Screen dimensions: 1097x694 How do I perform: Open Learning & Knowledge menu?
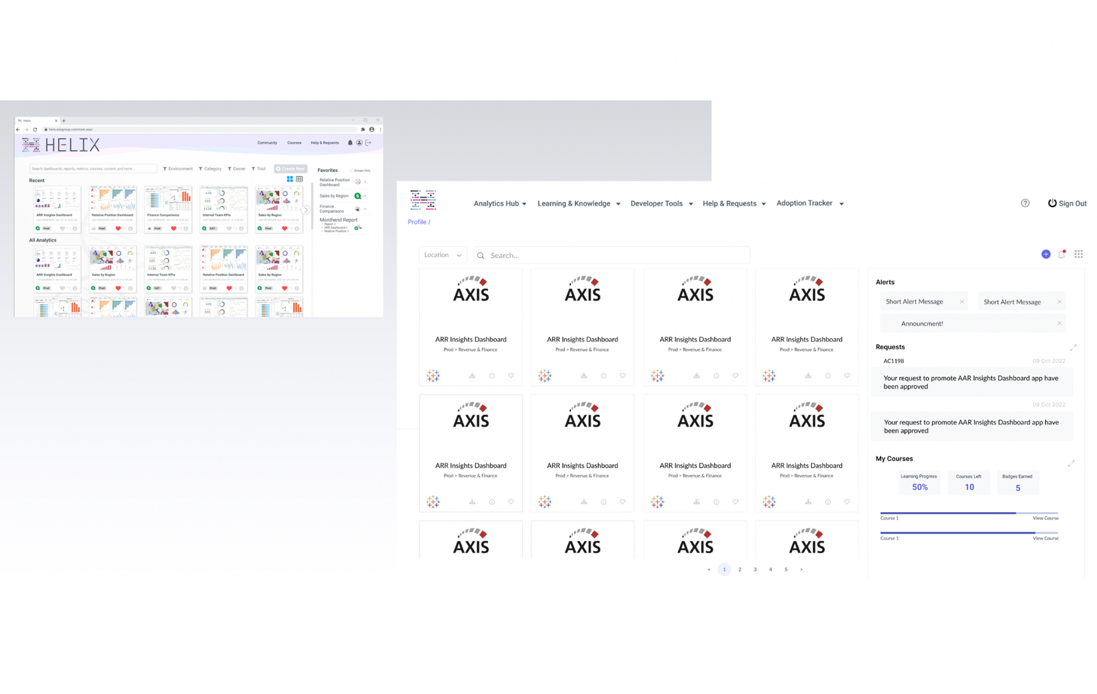tap(578, 203)
